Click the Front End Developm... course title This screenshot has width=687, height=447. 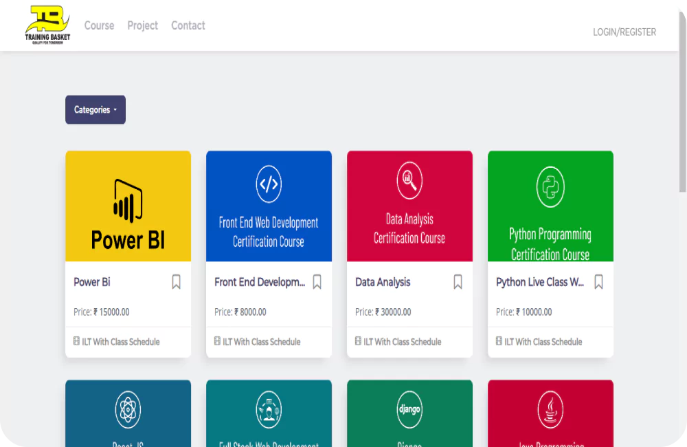260,282
